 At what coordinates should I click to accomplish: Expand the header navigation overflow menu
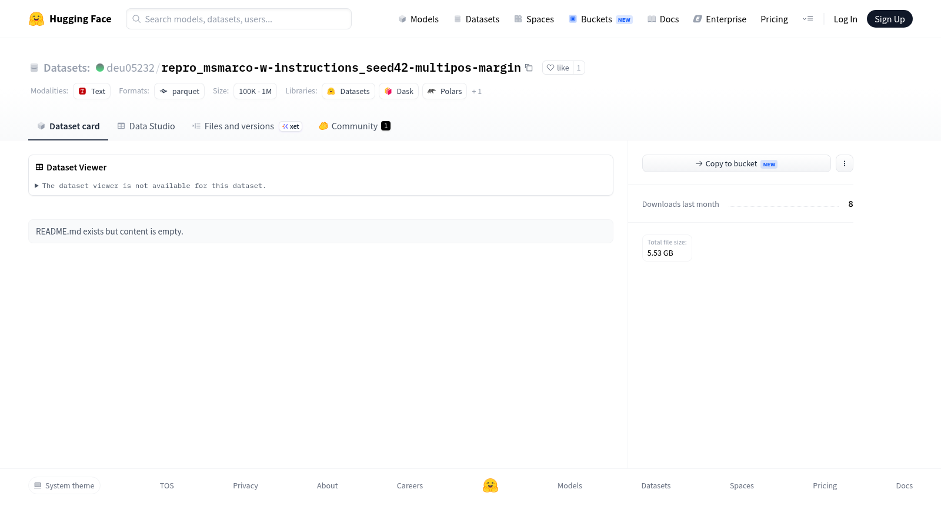pyautogui.click(x=807, y=19)
